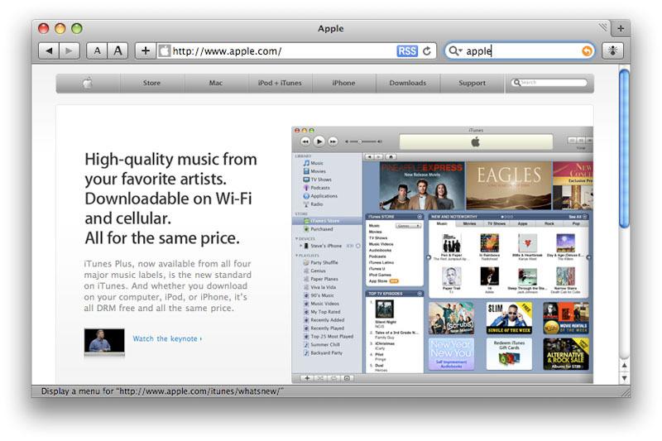Click the scroll down arrow
The height and width of the screenshot is (441, 662).
click(624, 378)
